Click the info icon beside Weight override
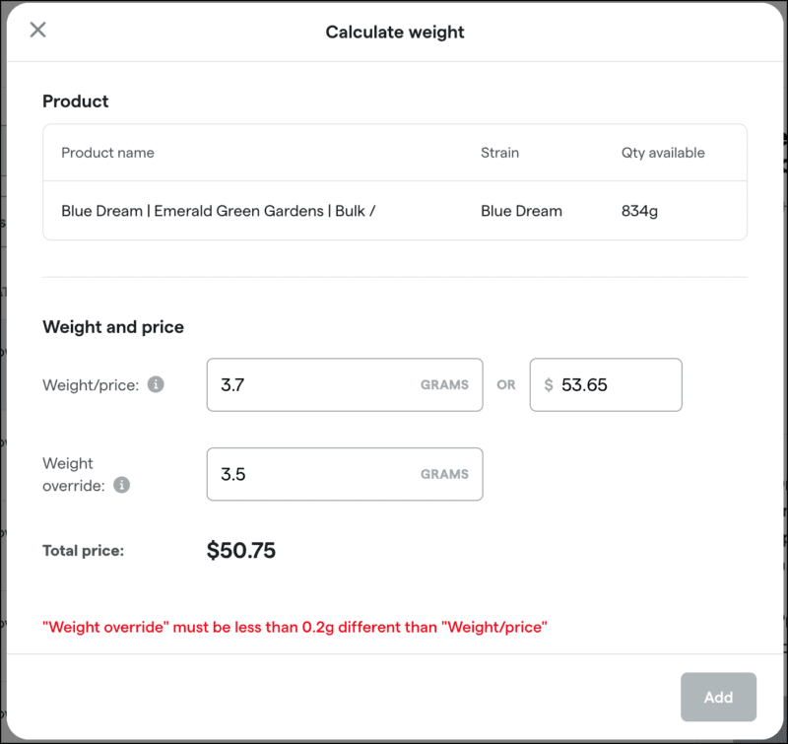 121,485
